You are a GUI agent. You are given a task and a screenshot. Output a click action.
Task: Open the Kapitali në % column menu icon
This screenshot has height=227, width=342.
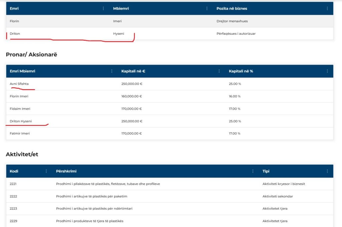coord(327,71)
